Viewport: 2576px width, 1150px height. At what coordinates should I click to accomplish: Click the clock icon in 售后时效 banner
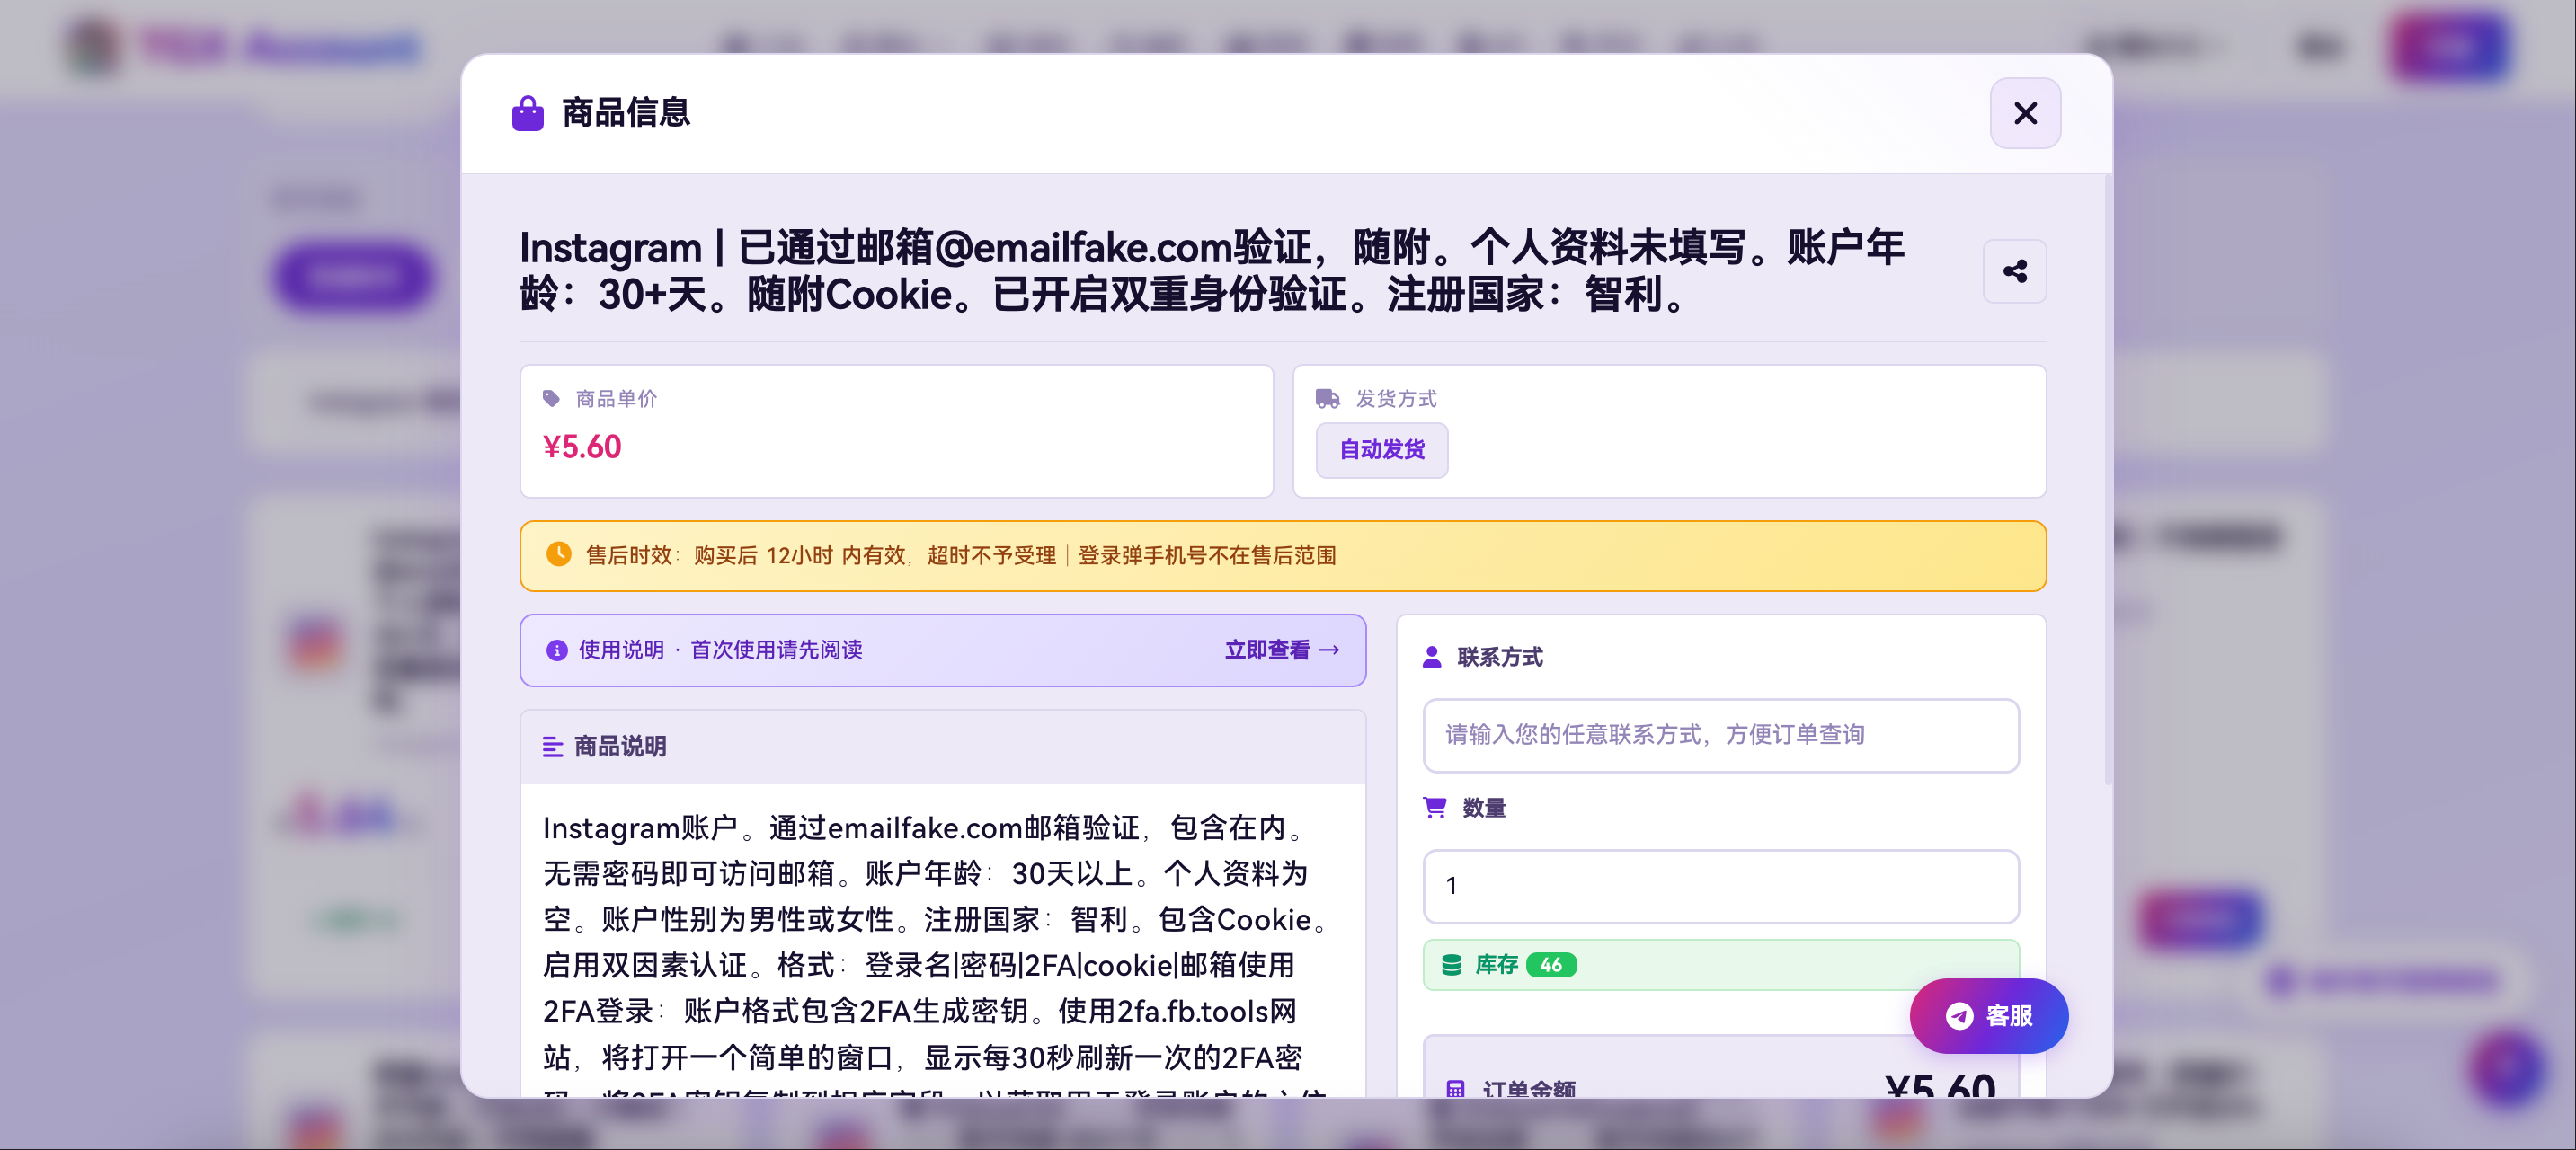(558, 554)
